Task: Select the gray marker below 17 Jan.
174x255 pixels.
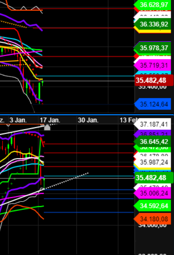Action: point(47,127)
